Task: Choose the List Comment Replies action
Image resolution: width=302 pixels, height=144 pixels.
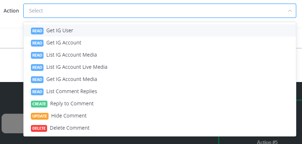Action: coord(72,92)
